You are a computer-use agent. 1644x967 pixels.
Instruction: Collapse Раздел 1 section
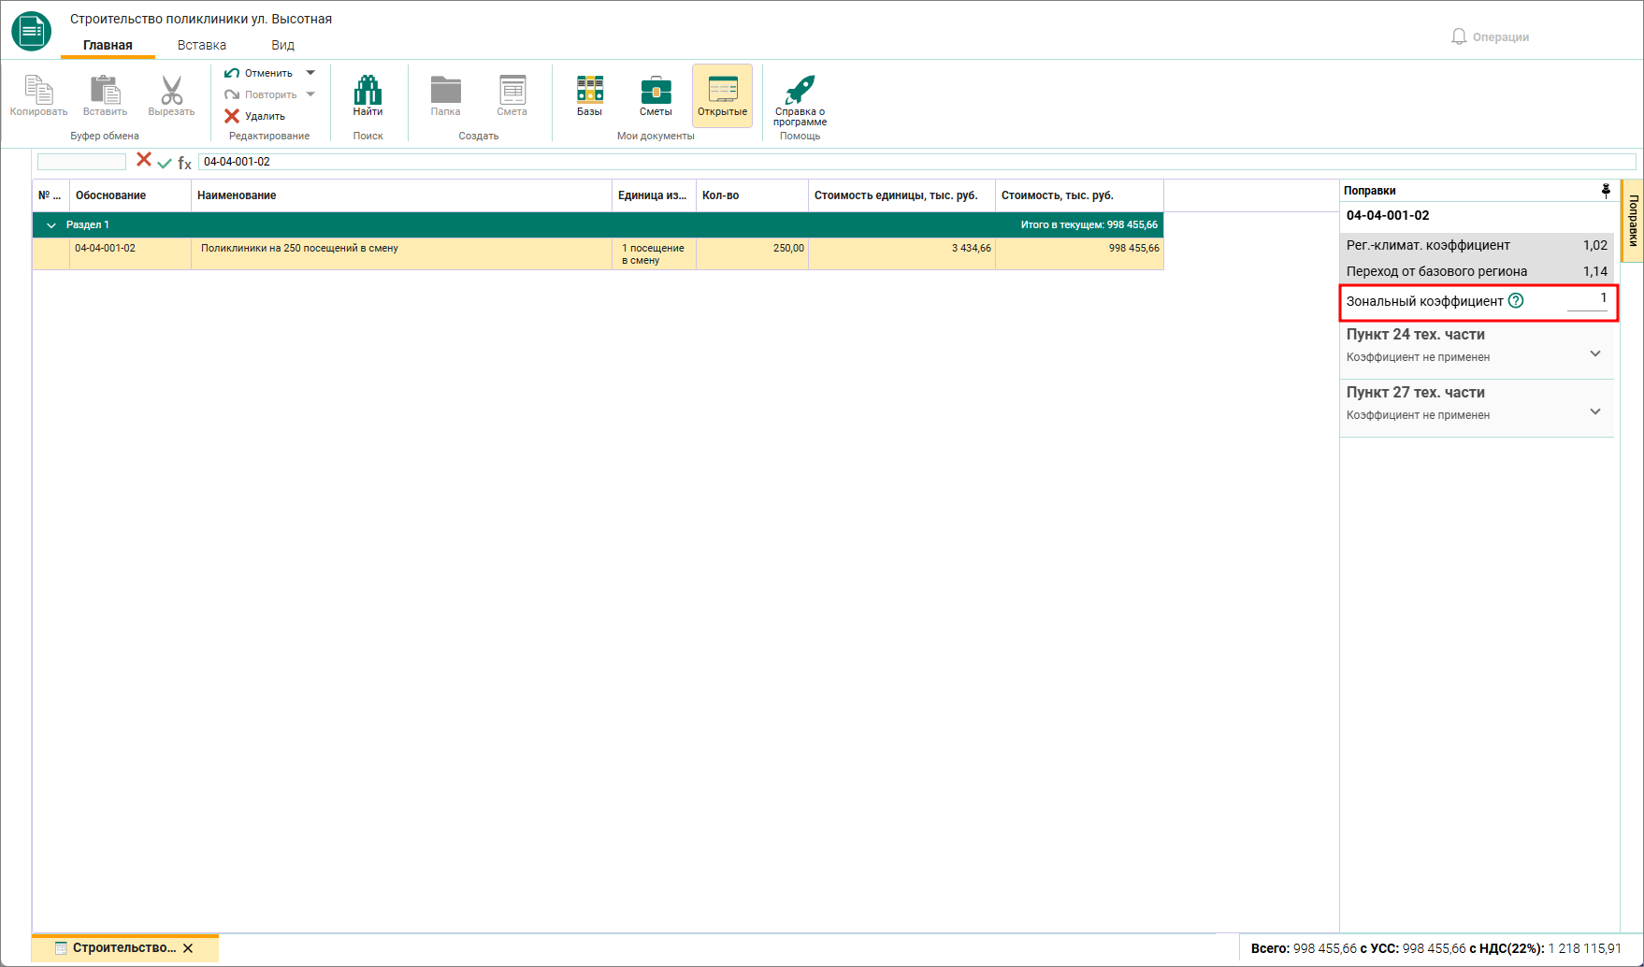coord(51,225)
